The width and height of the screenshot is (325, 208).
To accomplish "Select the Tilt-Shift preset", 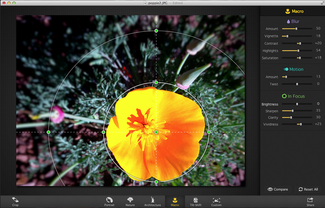I will tap(195, 202).
